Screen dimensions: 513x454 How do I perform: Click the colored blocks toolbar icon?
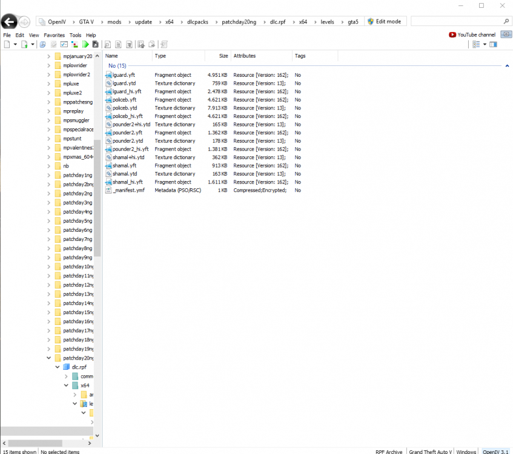[74, 44]
